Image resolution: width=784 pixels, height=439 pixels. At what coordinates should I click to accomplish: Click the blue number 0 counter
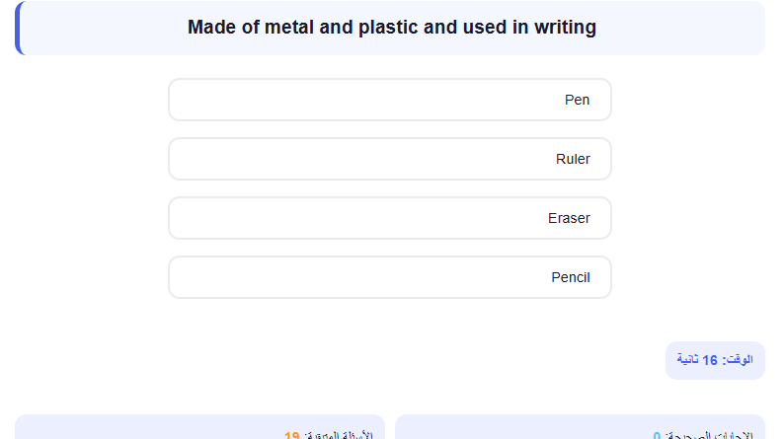click(x=657, y=435)
